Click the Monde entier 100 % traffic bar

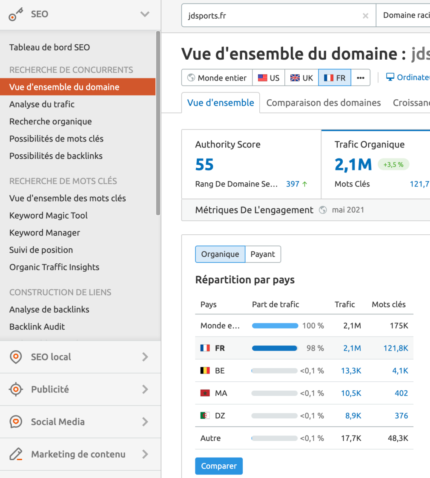tap(275, 326)
